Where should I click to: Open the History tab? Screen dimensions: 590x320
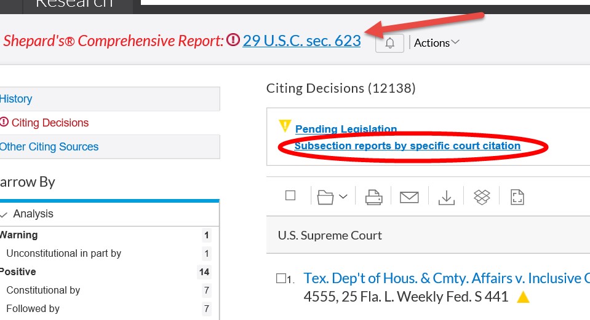[16, 99]
